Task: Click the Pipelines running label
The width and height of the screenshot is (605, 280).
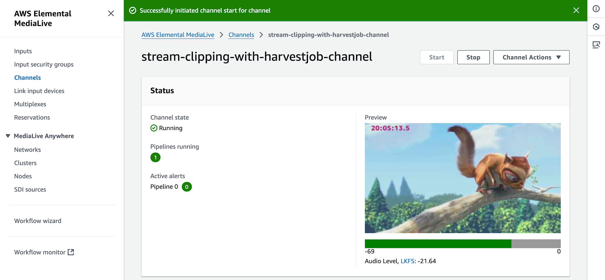Action: pos(175,147)
